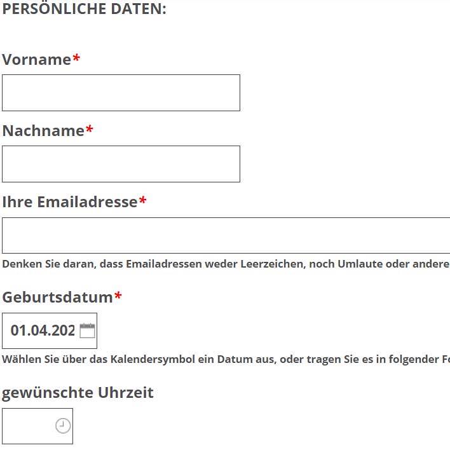Click the empty gewünschte Uhrzeit time field

pos(29,426)
